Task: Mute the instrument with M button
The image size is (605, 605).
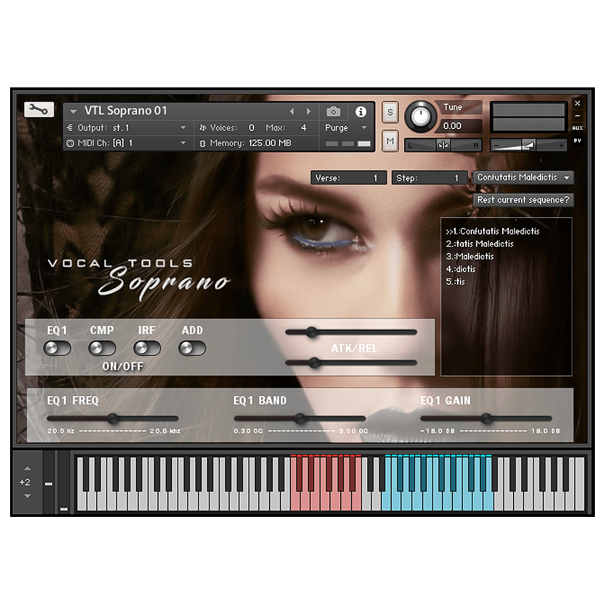Action: pos(390,141)
